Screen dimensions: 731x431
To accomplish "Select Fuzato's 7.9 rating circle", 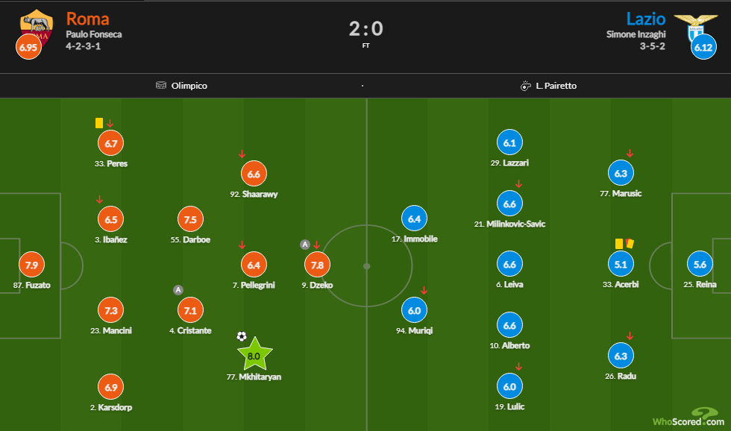I will click(31, 265).
